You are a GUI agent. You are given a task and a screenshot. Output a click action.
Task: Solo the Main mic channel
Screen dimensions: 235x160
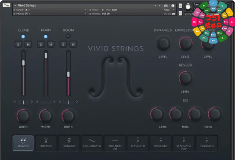tap(41, 45)
